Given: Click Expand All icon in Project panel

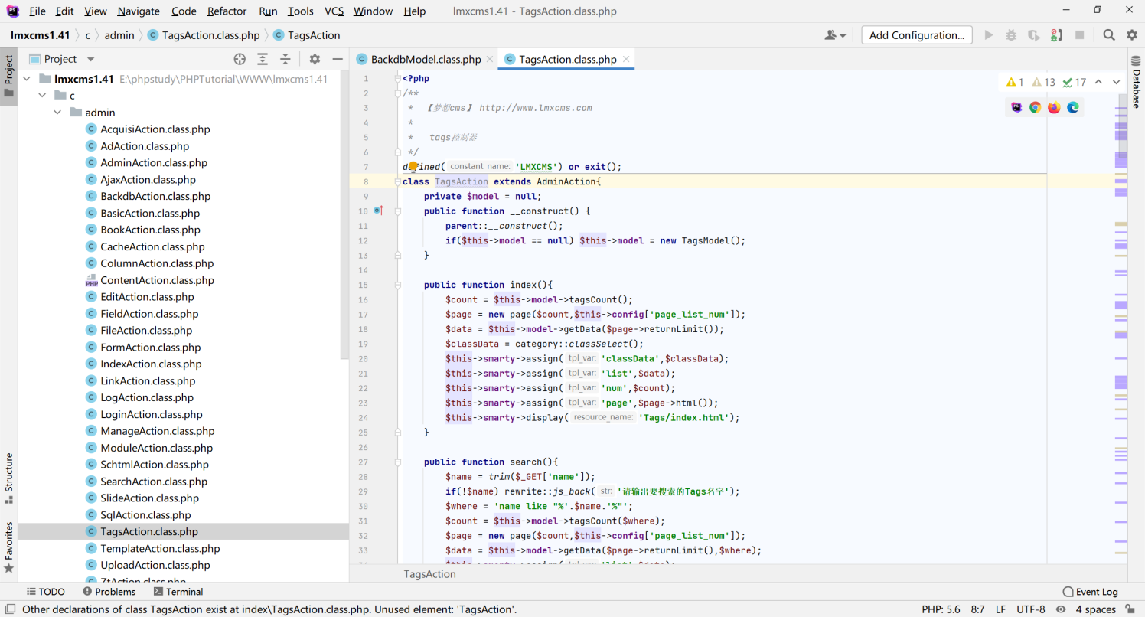Looking at the screenshot, I should coord(263,59).
